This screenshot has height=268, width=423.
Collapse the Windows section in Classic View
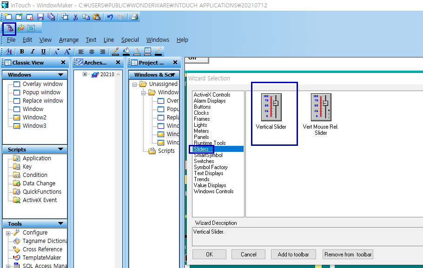61,75
